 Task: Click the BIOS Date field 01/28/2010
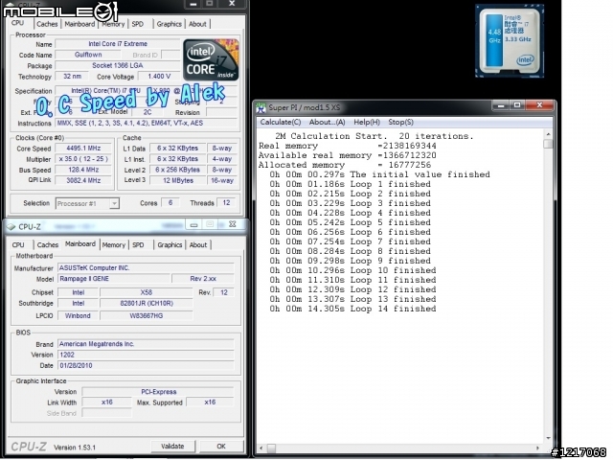click(x=146, y=365)
